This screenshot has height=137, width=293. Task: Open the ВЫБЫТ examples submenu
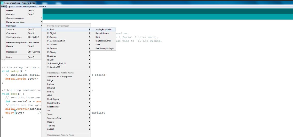pyautogui.click(x=66, y=129)
